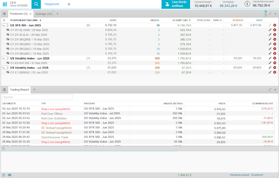Expand Positionen panel to fullscreen
Screen dimensions: 279x178
[x=270, y=14]
